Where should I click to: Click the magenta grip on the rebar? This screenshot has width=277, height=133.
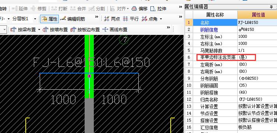(x=89, y=76)
